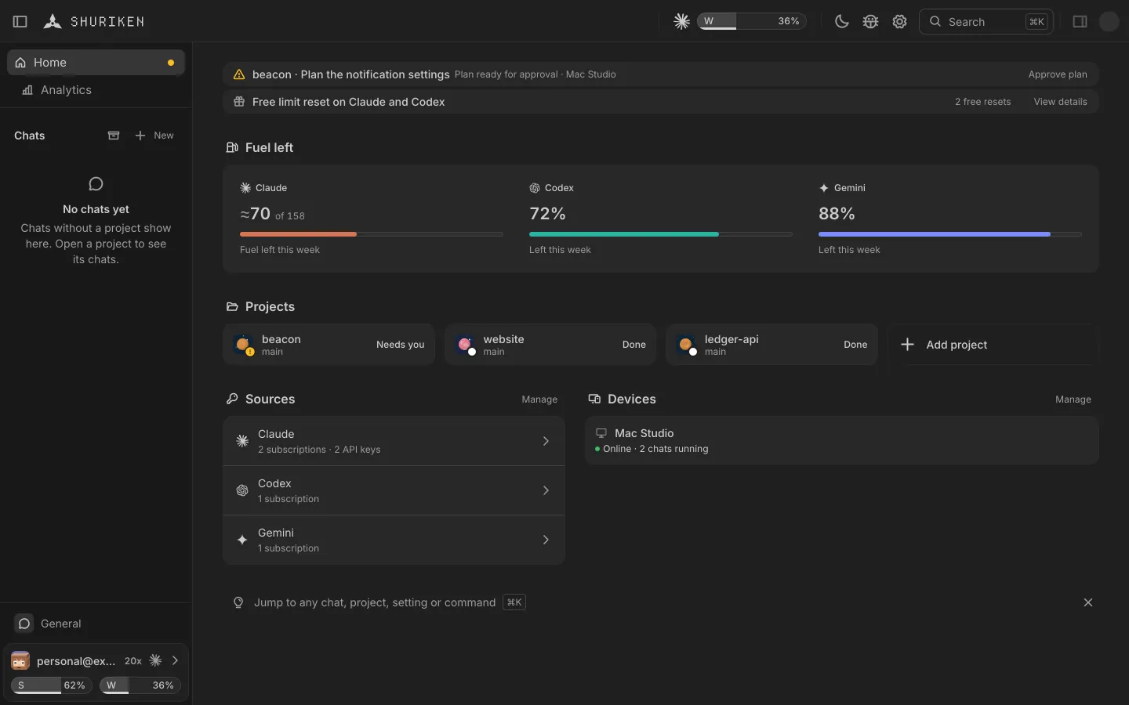Click the Claude burst icon in top bar
Screen dimensions: 1129x705
[x=682, y=22]
